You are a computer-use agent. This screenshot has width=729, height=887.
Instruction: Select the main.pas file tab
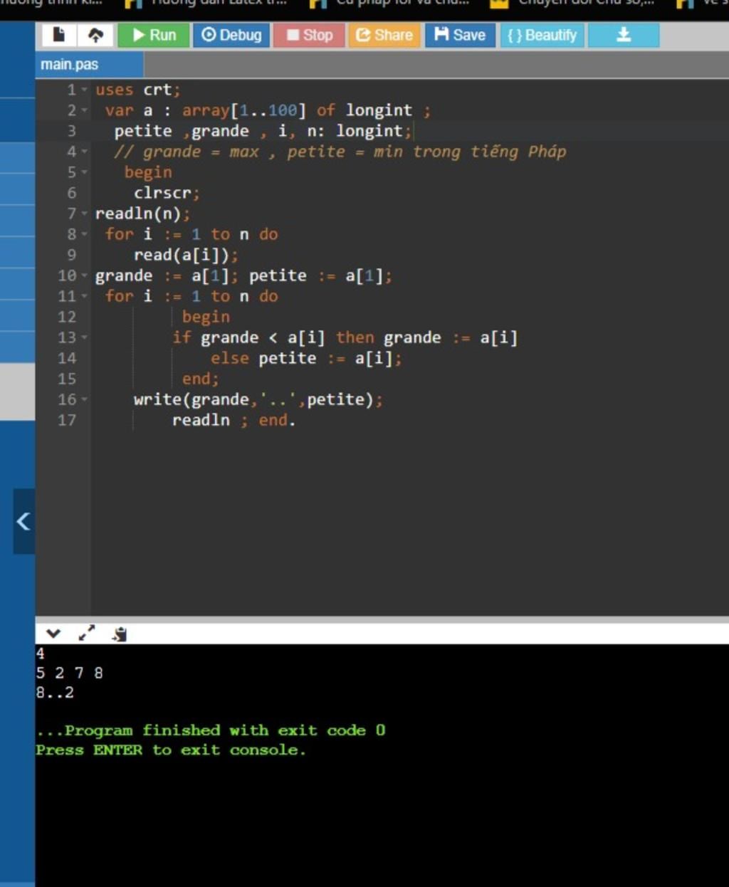[x=89, y=65]
